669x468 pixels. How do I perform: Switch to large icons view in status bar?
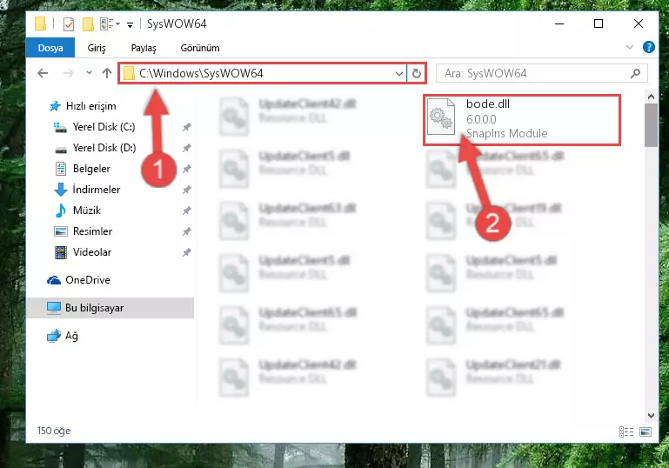pyautogui.click(x=646, y=431)
